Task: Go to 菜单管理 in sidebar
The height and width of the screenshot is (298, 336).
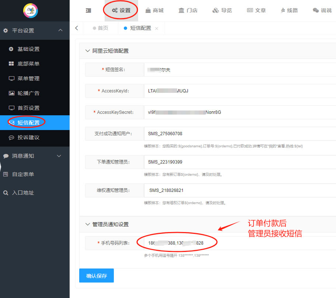Action: pyautogui.click(x=28, y=78)
